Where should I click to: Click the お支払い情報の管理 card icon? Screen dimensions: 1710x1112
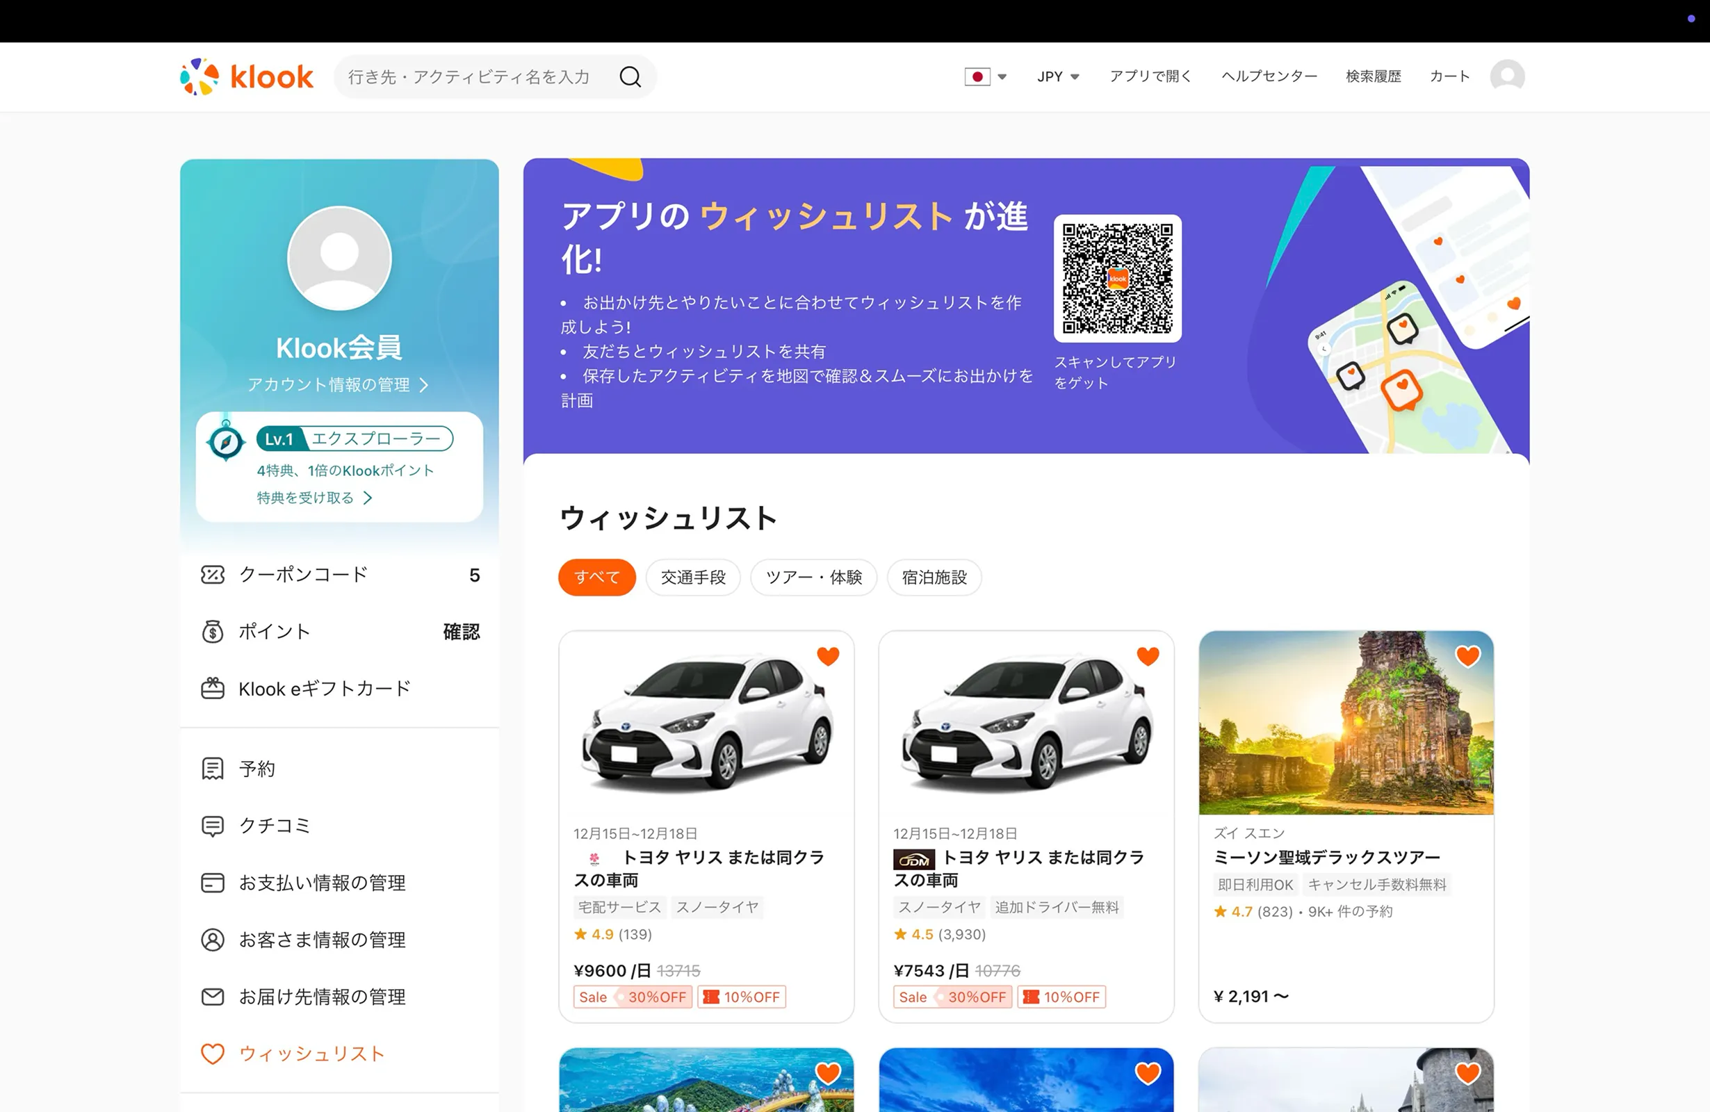213,882
